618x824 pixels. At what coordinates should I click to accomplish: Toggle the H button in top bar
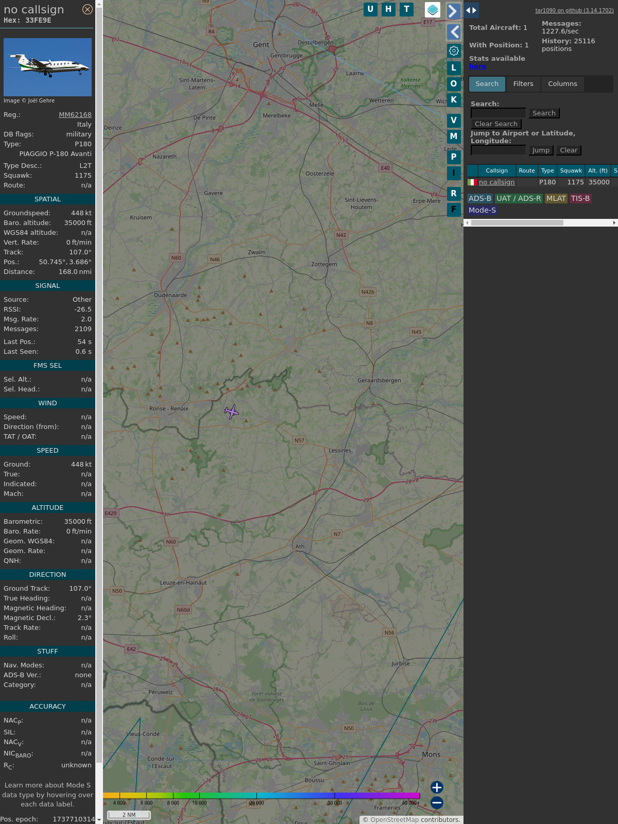coord(388,9)
